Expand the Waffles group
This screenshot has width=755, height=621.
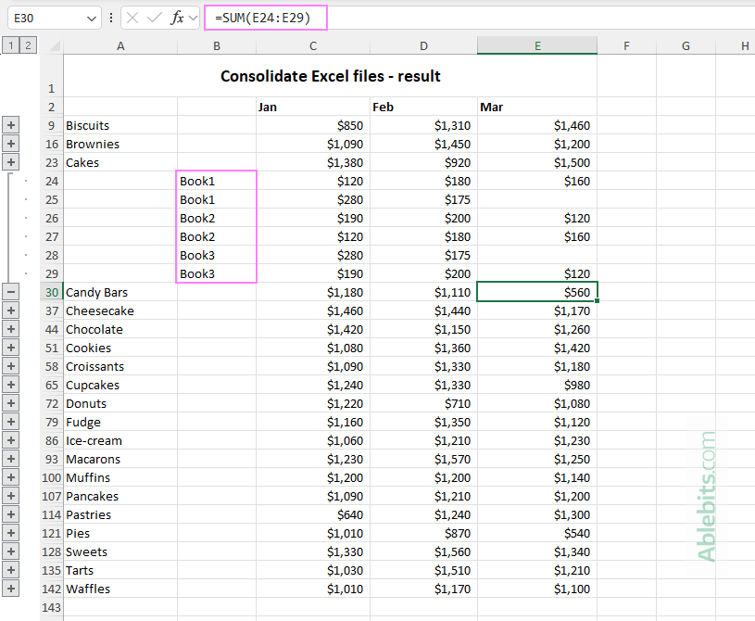point(10,589)
